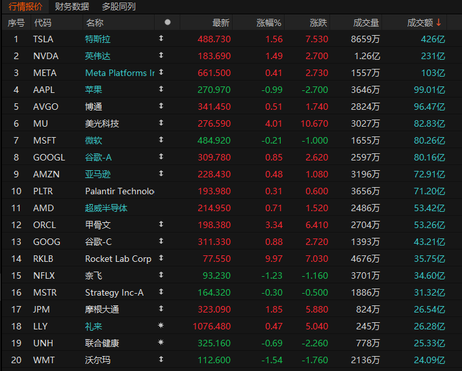Image resolution: width=462 pixels, height=371 pixels.
Task: Click the PLTR ticker code
Action: (43, 191)
